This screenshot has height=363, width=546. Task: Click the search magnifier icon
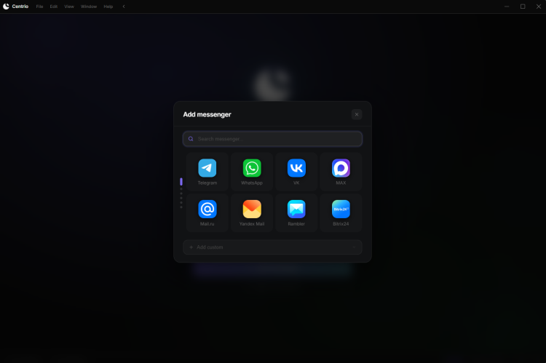pos(191,139)
